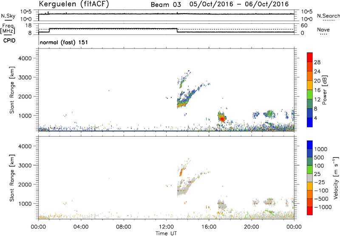Click the gray segment of velocity color bar
Viewport: 340px width, 236px height.
pos(310,178)
